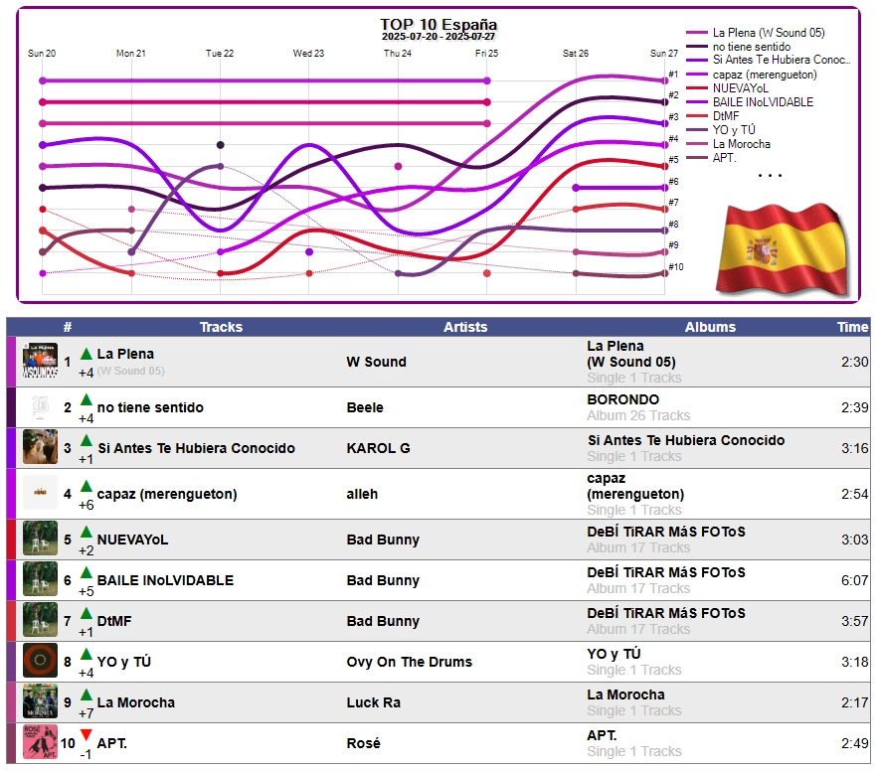Open track title no tiene sentido
Screen dimensions: 878x772
150,407
